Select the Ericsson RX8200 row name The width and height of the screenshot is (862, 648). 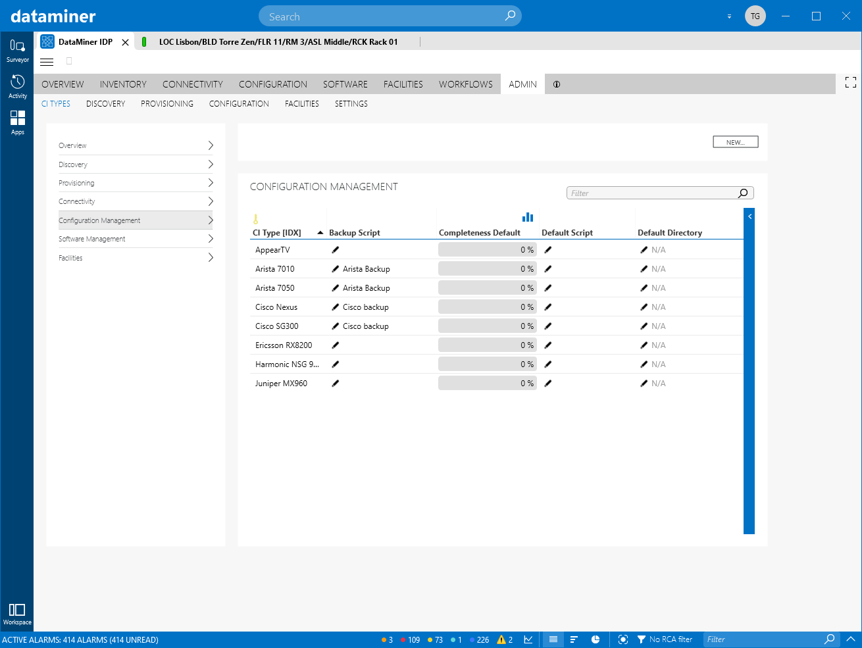point(284,345)
